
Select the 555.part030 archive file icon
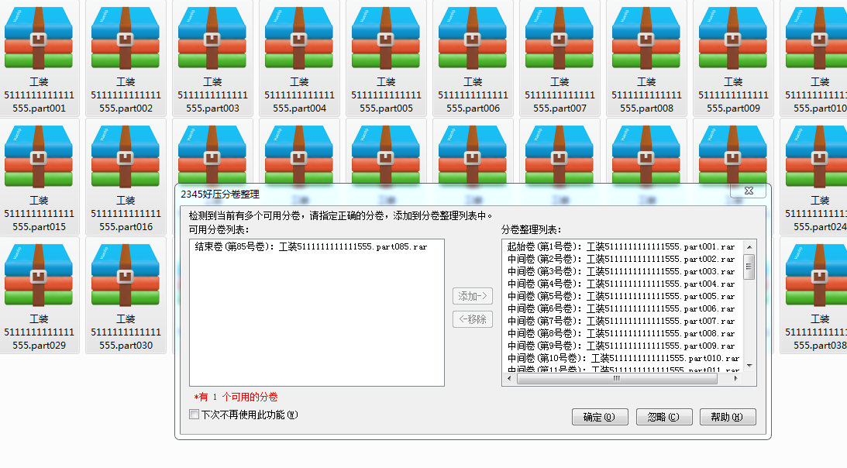click(126, 275)
